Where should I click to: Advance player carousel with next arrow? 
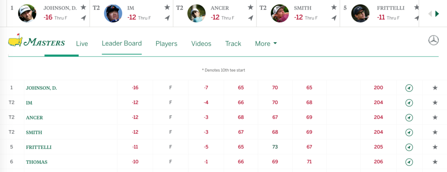[437, 13]
